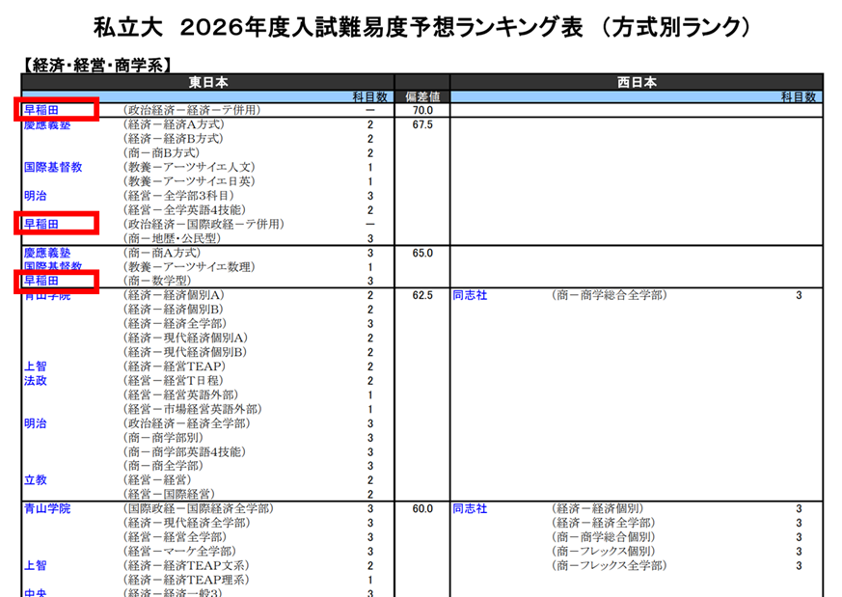Click the 早稲田 link next to 商－数学型
Viewport: 842px width, 597px height.
point(41,281)
